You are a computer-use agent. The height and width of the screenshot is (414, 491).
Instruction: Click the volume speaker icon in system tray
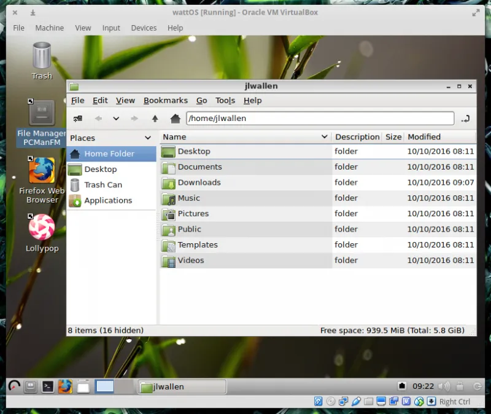[x=444, y=386]
